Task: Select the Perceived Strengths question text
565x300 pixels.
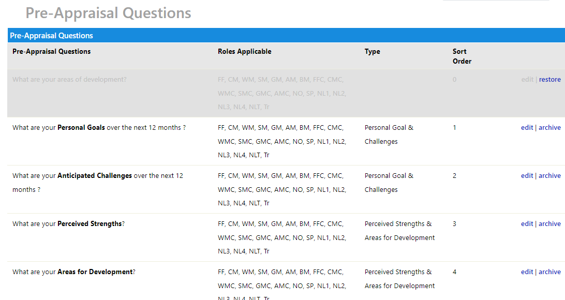Action: pos(68,223)
